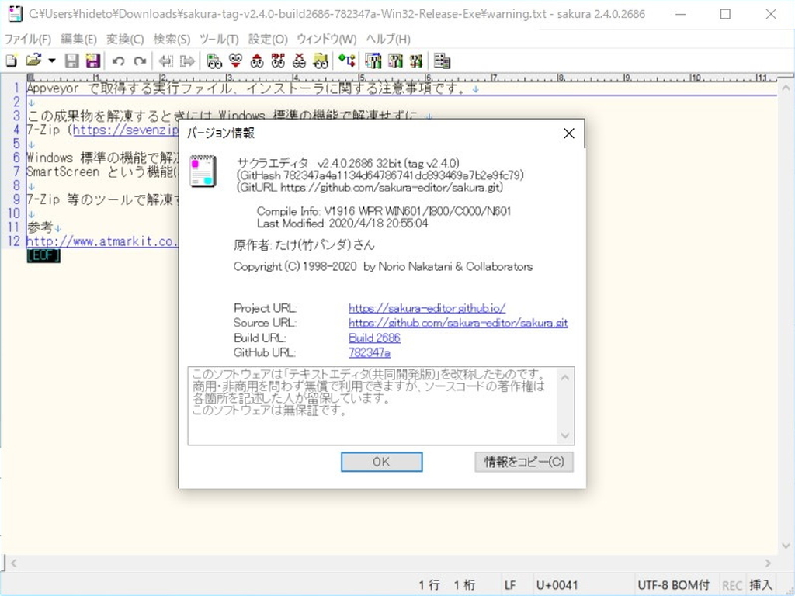Open the 変換(C) menu
This screenshot has width=795, height=596.
pyautogui.click(x=125, y=39)
